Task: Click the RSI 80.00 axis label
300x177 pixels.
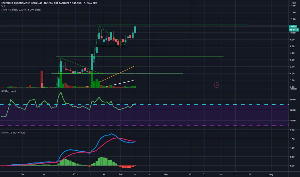Action: [293, 100]
